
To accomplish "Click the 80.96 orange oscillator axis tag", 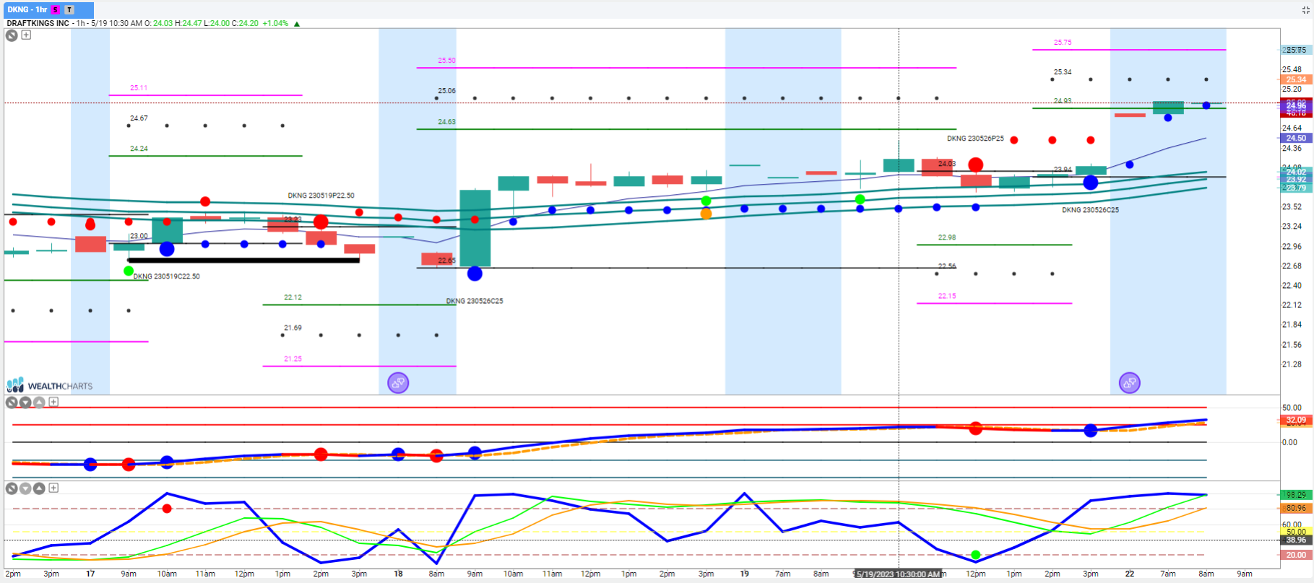I will click(x=1296, y=508).
